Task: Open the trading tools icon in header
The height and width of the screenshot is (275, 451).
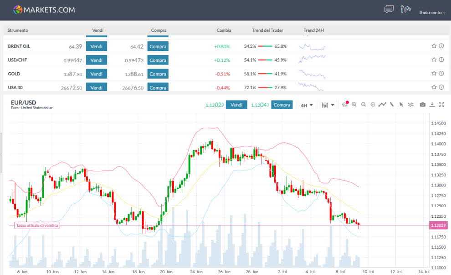Action: pos(405,10)
